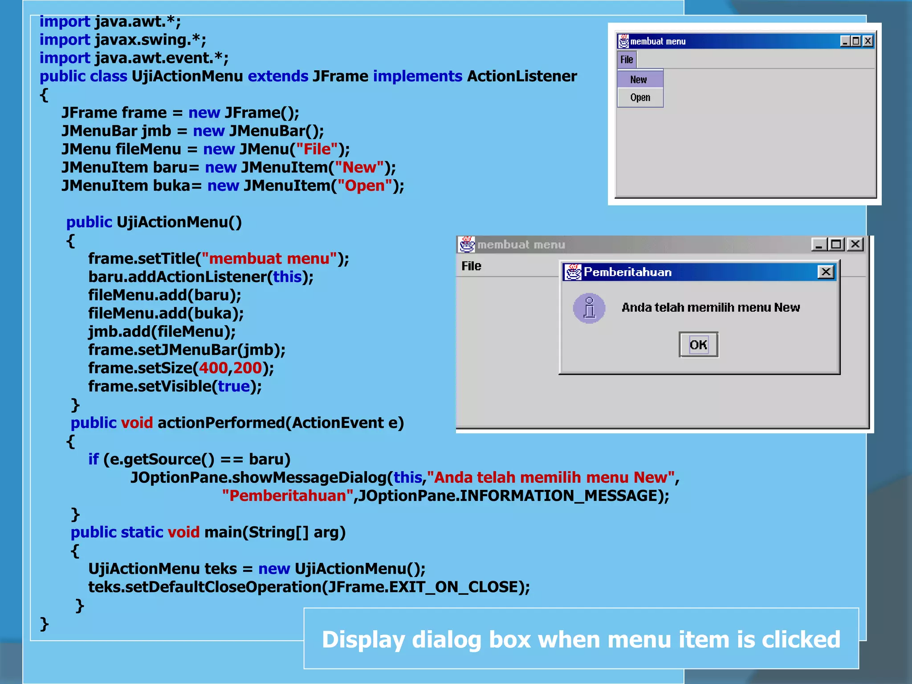912x684 pixels.
Task: Open File menu in top small window
Action: [627, 60]
